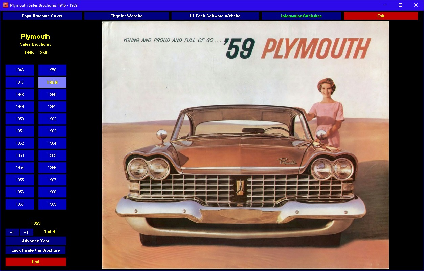Click the red Exit button in sidebar
This screenshot has height=271, width=424.
[36, 262]
